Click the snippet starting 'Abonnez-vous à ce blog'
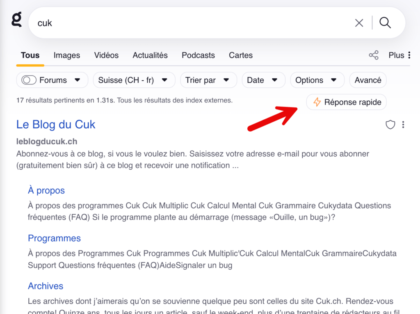This screenshot has width=420, height=314. click(193, 159)
